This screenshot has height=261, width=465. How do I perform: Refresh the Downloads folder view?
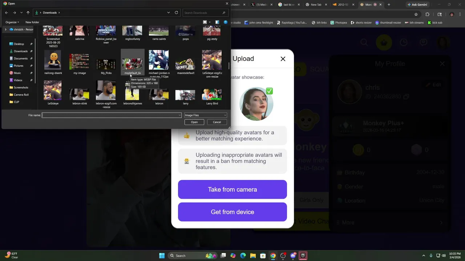[x=176, y=12]
